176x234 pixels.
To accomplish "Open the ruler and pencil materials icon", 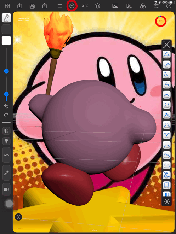I will tap(129, 6).
